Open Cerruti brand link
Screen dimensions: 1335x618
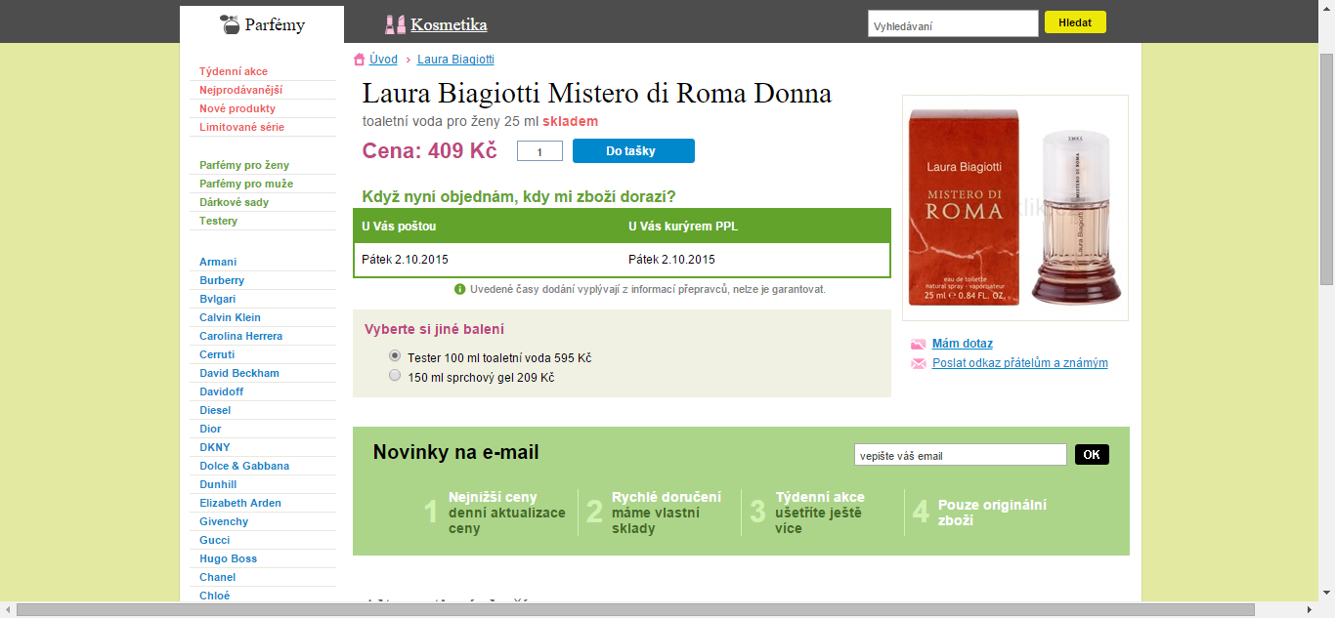coord(217,354)
